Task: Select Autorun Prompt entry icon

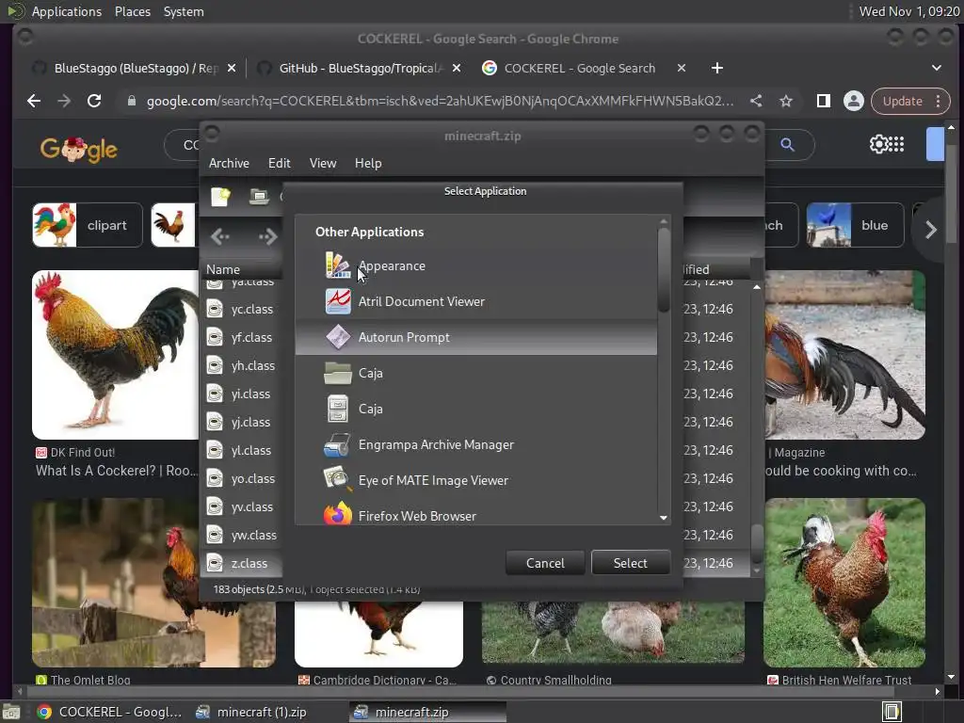Action: click(338, 337)
